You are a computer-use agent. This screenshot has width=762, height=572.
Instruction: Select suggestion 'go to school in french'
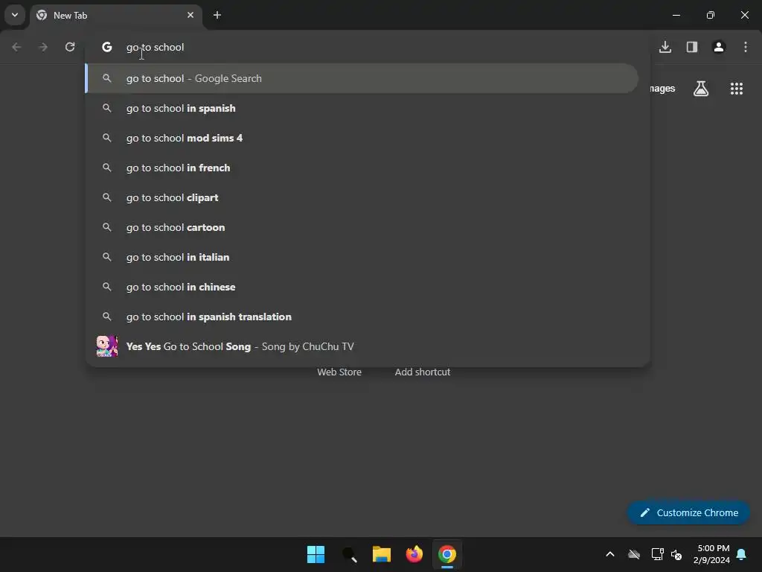362,168
